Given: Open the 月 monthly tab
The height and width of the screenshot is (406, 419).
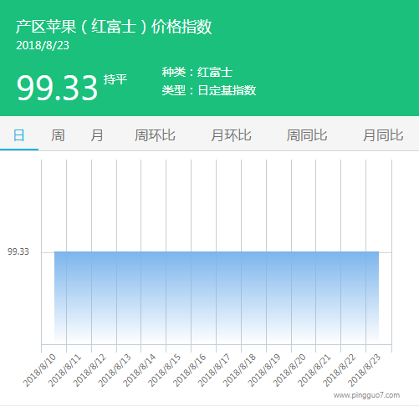Looking at the screenshot, I should [x=97, y=135].
